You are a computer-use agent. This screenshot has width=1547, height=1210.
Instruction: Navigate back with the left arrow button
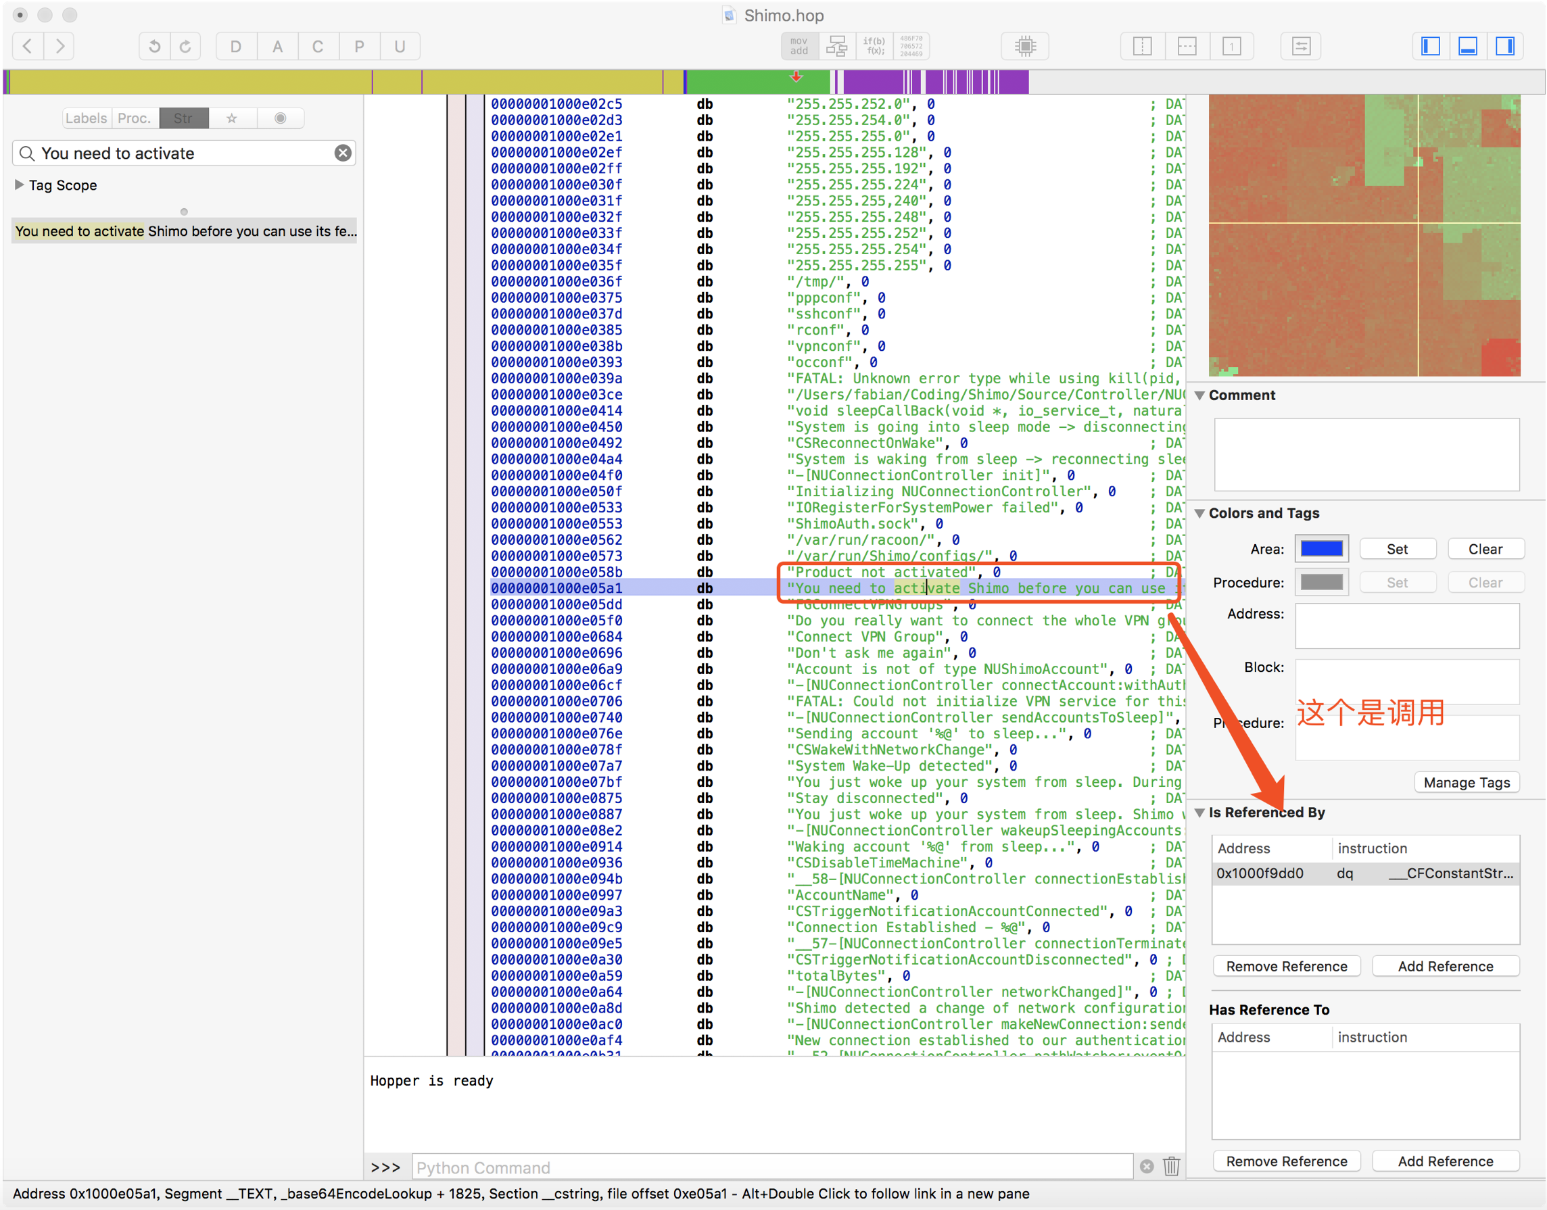pyautogui.click(x=28, y=47)
